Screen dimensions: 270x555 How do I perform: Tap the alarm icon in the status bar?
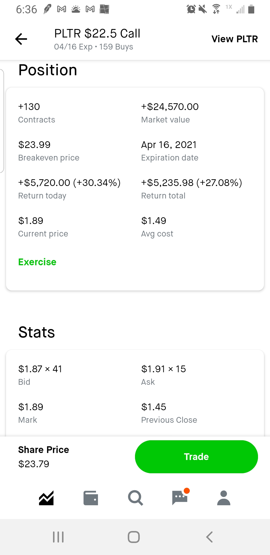[191, 9]
